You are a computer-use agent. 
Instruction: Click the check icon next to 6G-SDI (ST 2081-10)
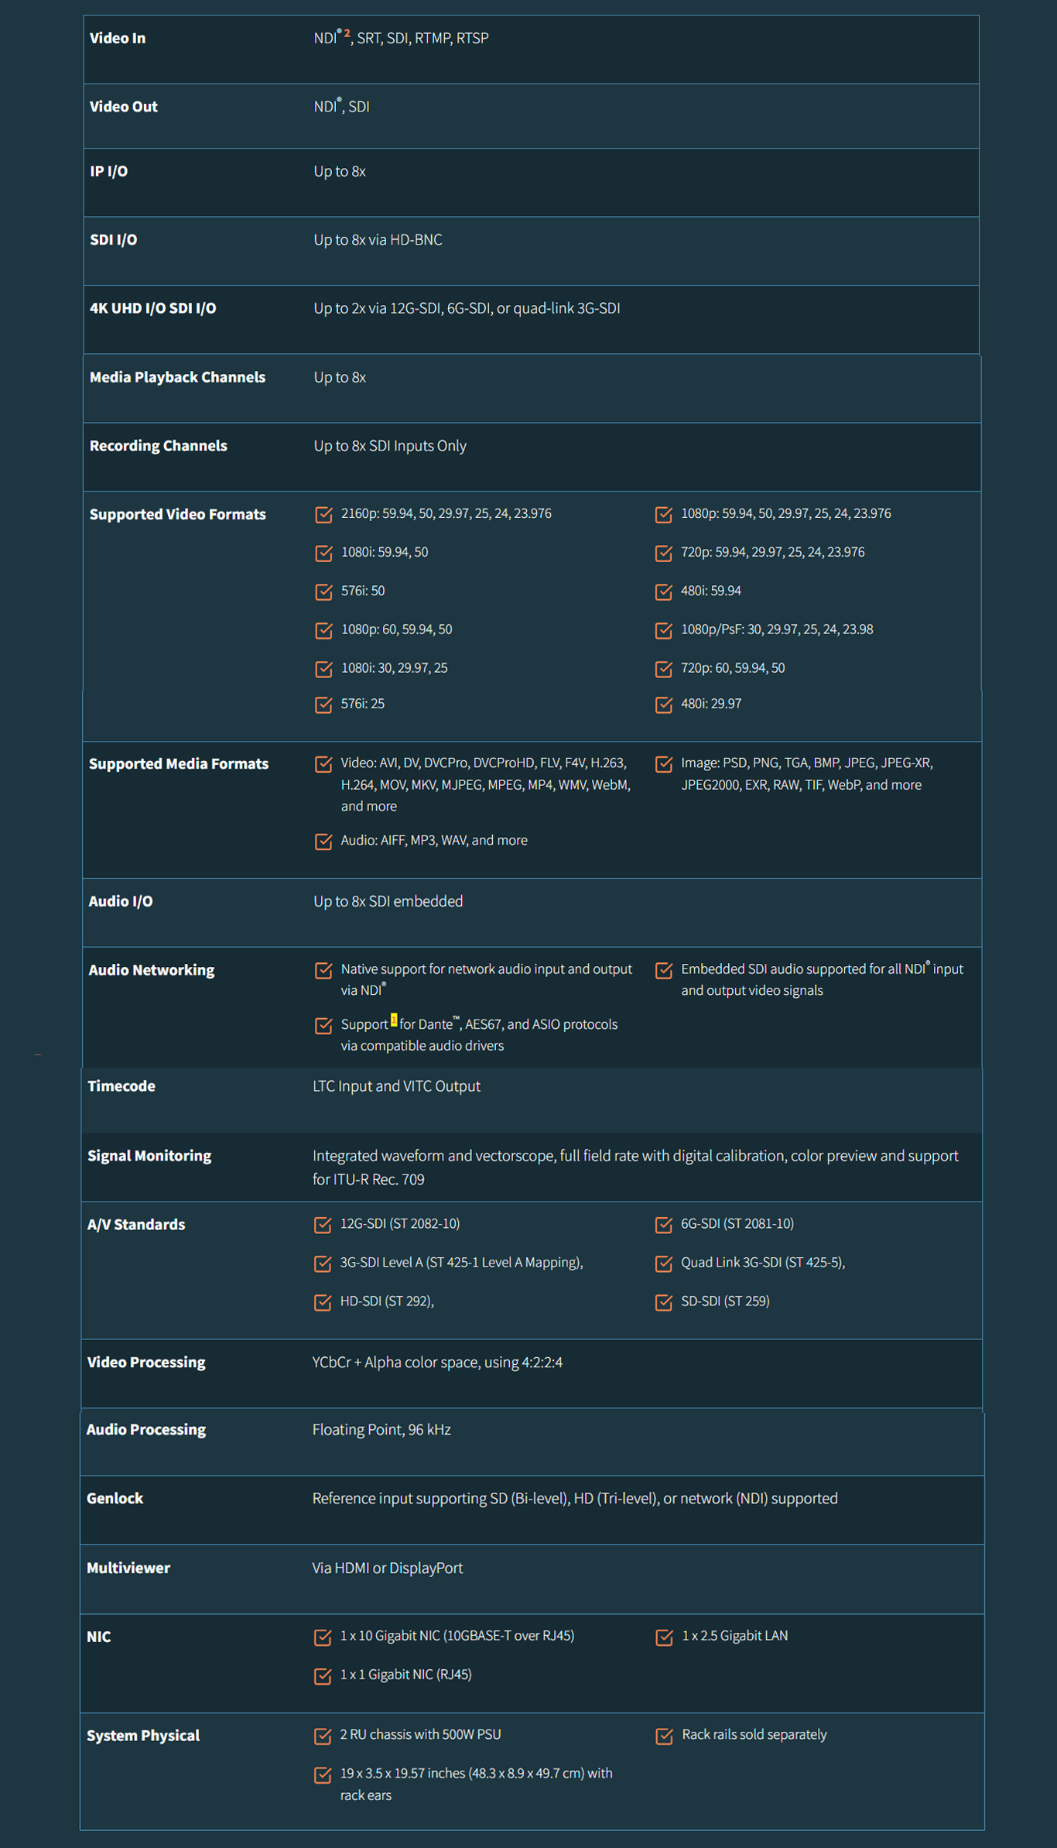tap(663, 1225)
